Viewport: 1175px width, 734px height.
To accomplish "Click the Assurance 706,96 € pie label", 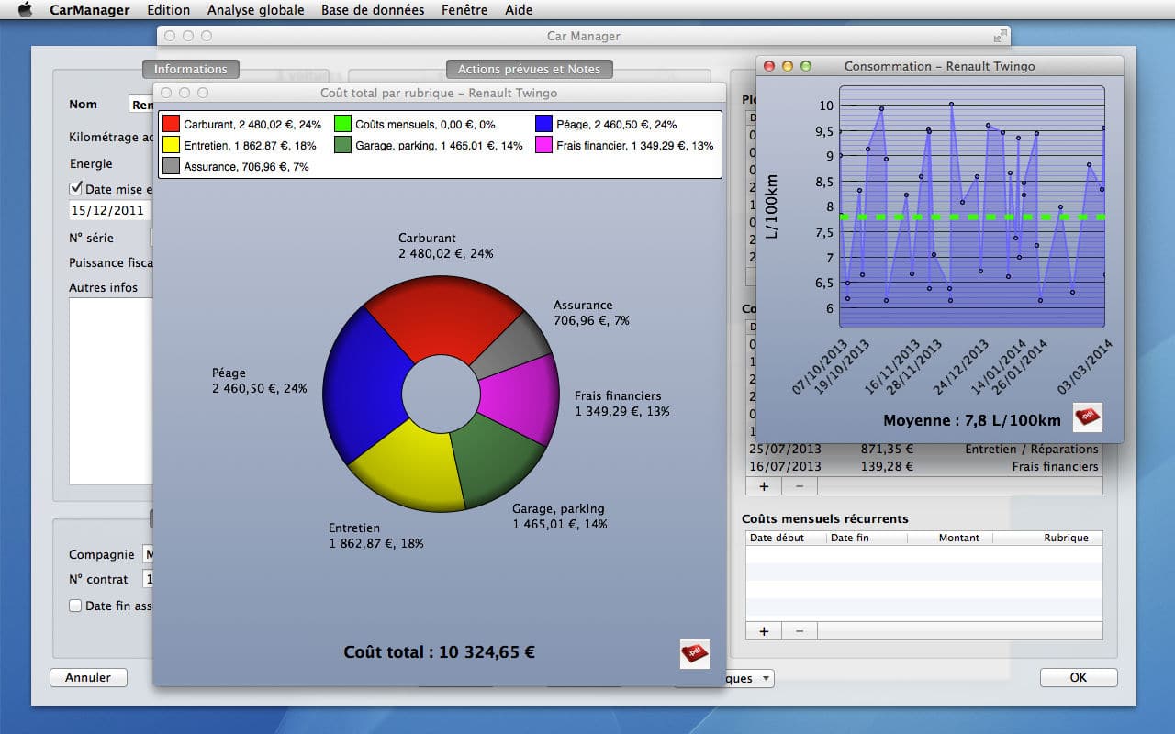I will click(x=591, y=313).
